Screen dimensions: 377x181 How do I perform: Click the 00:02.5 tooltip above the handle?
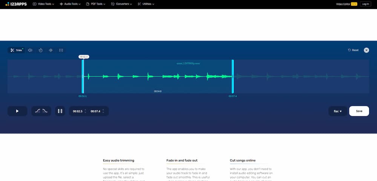[84, 57]
